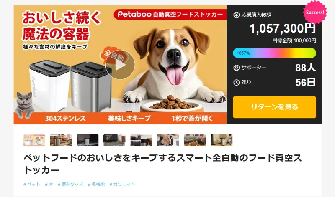Viewport: 335px width, 197px height.
Task: Click the rainbow 1057% progress bar
Action: point(274,53)
